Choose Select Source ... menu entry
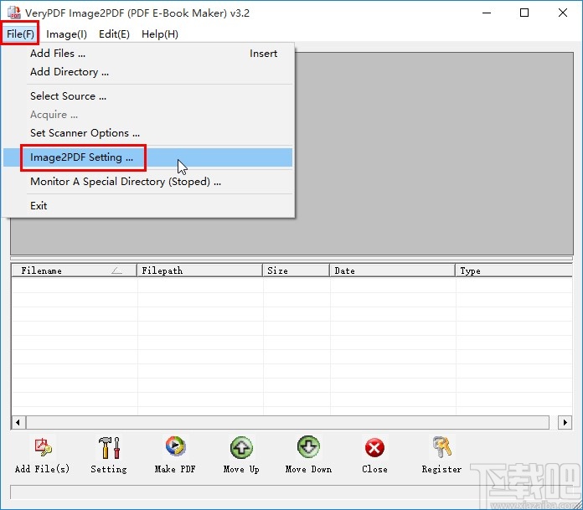Screen dimensions: 583x510 [148, 96]
